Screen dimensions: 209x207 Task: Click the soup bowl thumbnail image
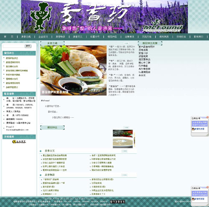[123, 139]
